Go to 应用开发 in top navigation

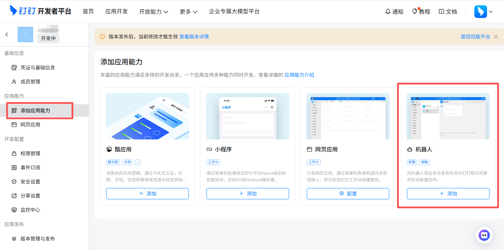click(116, 12)
